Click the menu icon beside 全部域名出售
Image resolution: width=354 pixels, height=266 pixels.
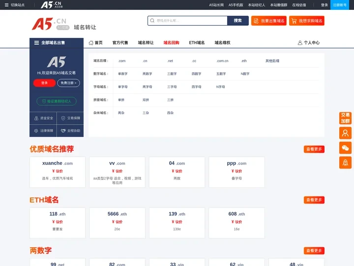click(36, 42)
